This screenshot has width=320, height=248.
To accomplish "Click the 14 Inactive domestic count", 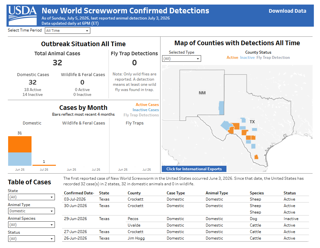I will (x=33, y=95).
